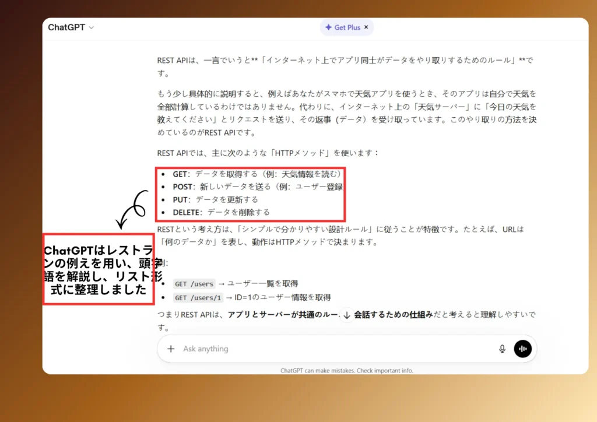Click the GET /users/1 code snippet

pyautogui.click(x=198, y=298)
